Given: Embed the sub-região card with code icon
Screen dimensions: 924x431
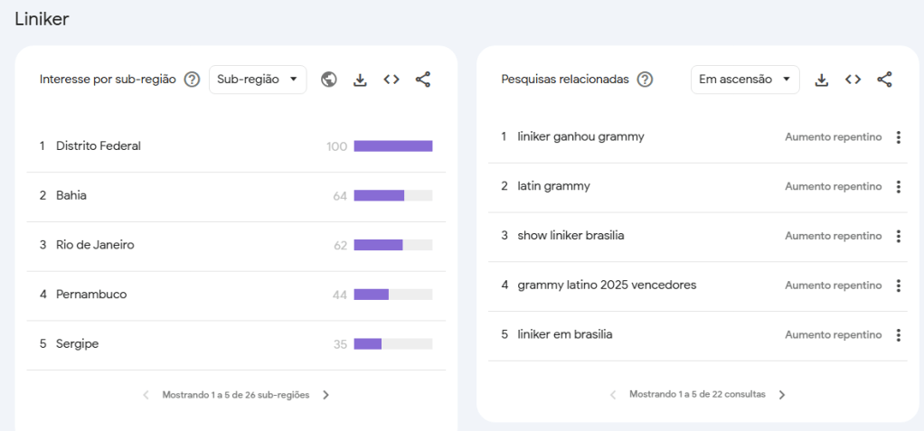Looking at the screenshot, I should coord(391,80).
